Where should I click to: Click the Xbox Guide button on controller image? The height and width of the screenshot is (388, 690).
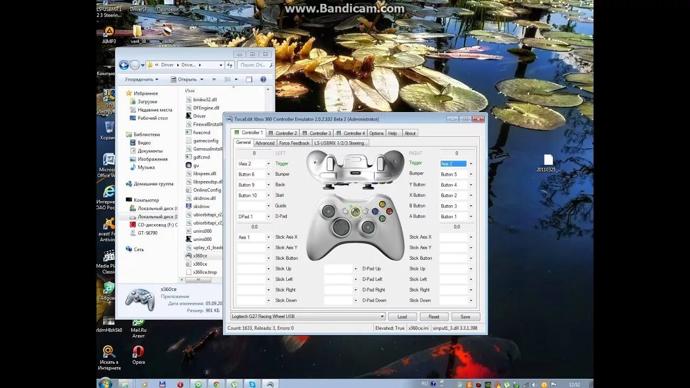(x=355, y=212)
